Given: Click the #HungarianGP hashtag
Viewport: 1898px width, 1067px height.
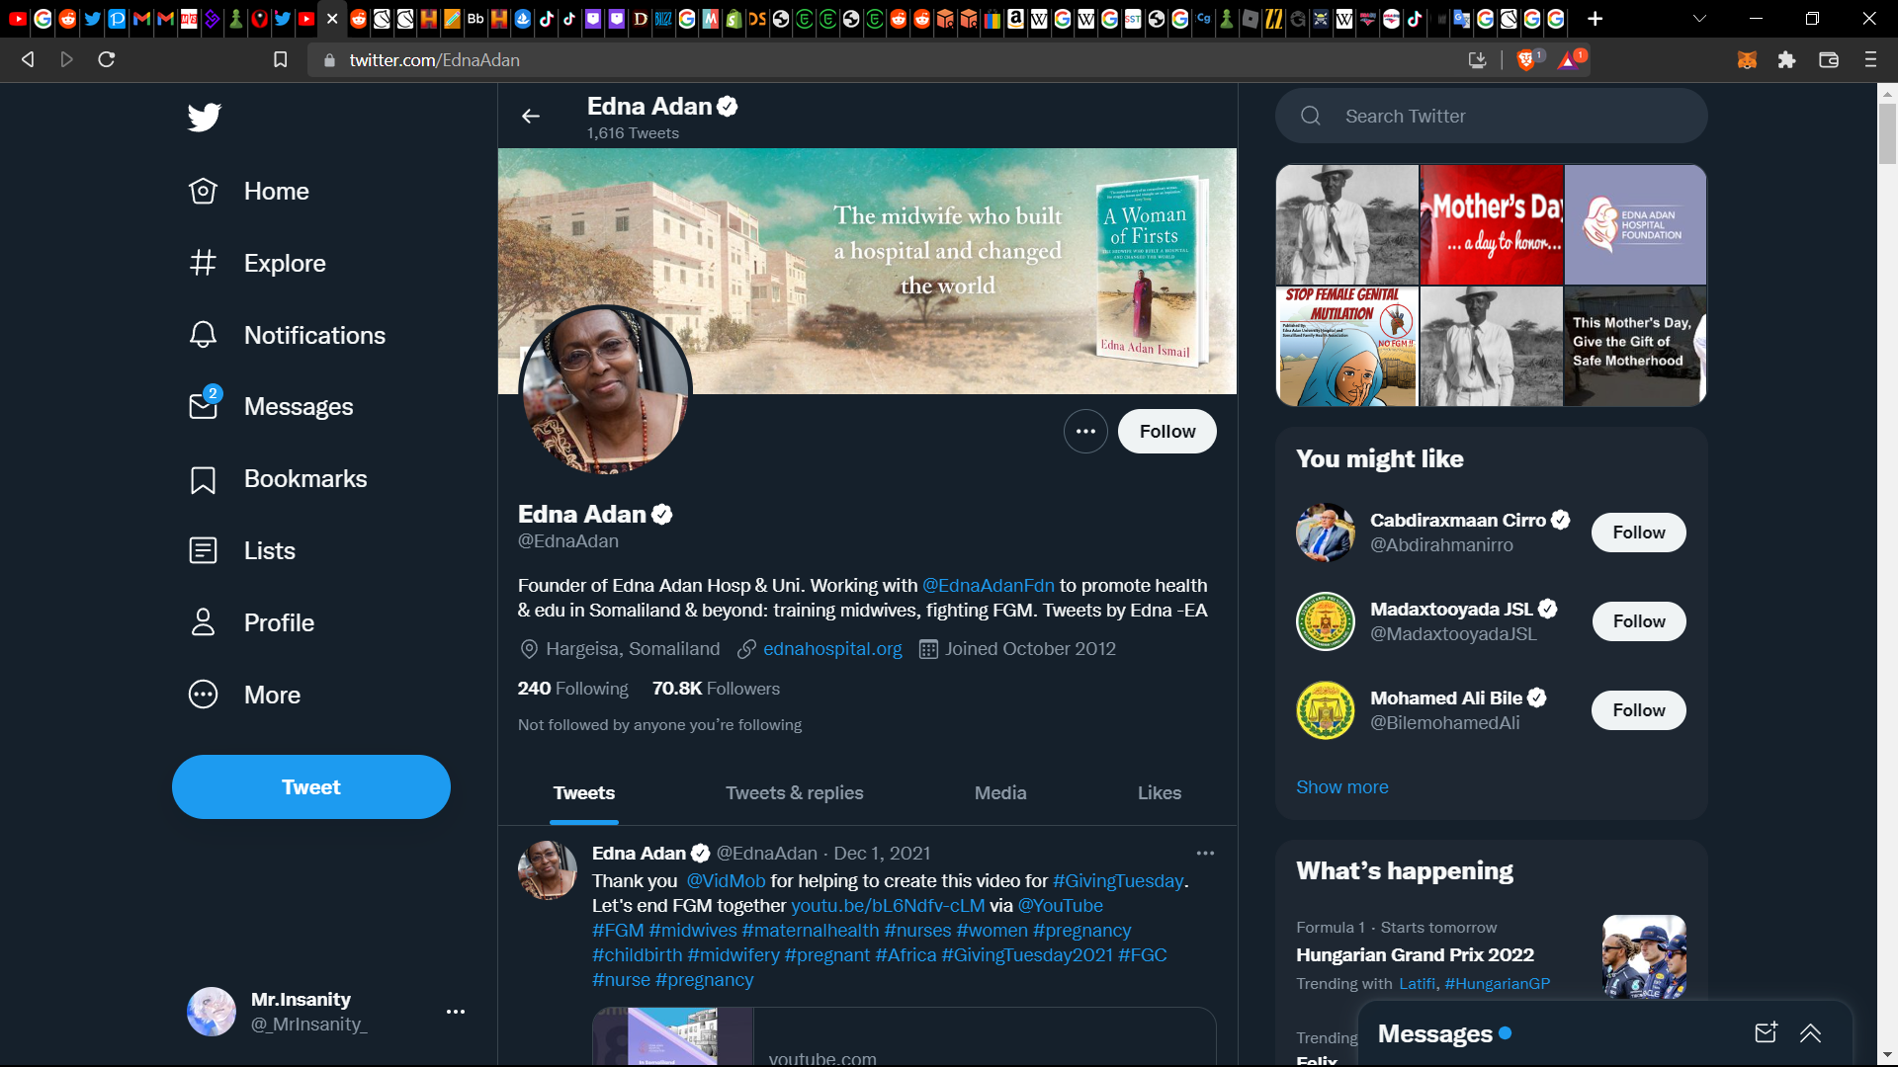Looking at the screenshot, I should coord(1498,984).
